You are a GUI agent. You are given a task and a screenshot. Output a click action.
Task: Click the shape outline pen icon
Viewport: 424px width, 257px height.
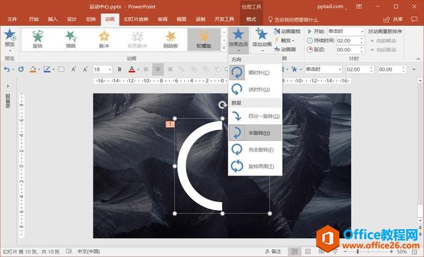47,70
